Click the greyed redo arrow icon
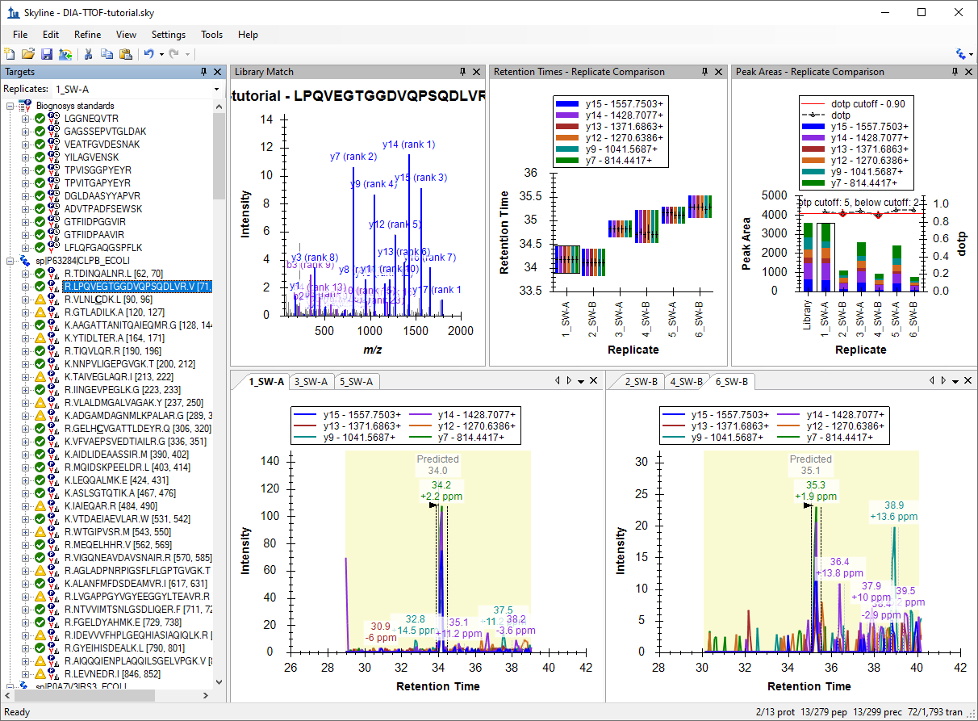 pos(174,54)
